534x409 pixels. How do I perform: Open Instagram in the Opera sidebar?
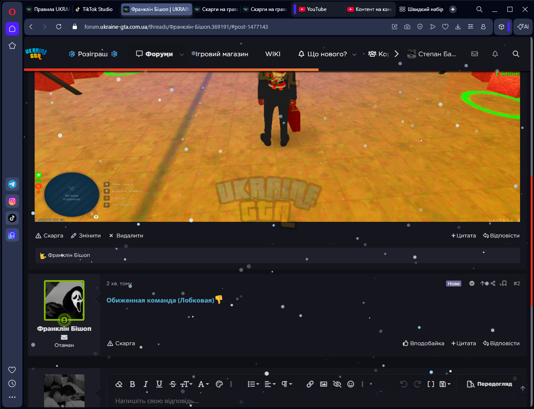click(x=12, y=201)
